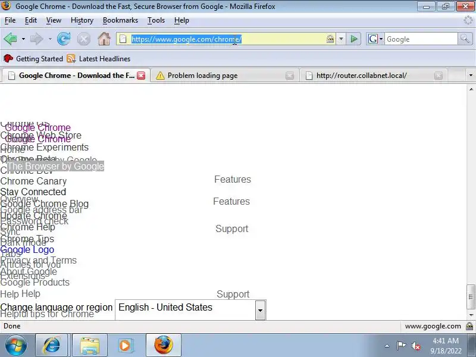Image resolution: width=476 pixels, height=357 pixels.
Task: Open the Chrome Canary link
Action: pos(33,181)
